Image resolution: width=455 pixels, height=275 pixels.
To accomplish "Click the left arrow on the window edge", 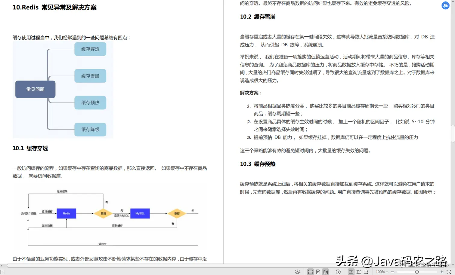I will point(2,265).
